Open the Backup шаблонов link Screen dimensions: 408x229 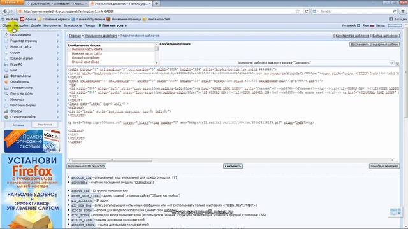(385, 36)
